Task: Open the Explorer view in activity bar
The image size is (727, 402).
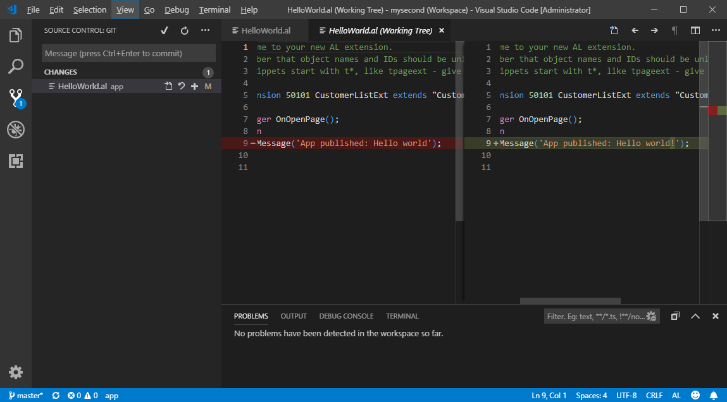Action: click(x=16, y=35)
